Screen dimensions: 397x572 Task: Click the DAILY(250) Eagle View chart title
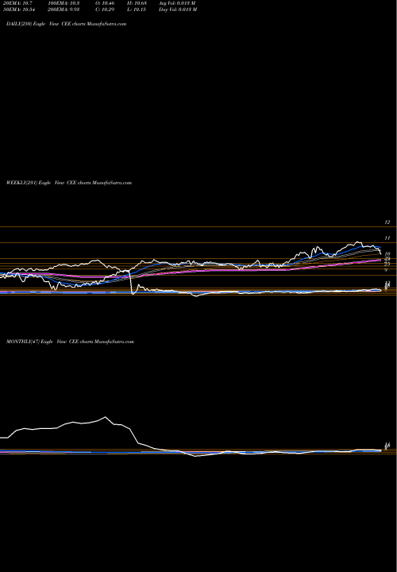(67, 24)
